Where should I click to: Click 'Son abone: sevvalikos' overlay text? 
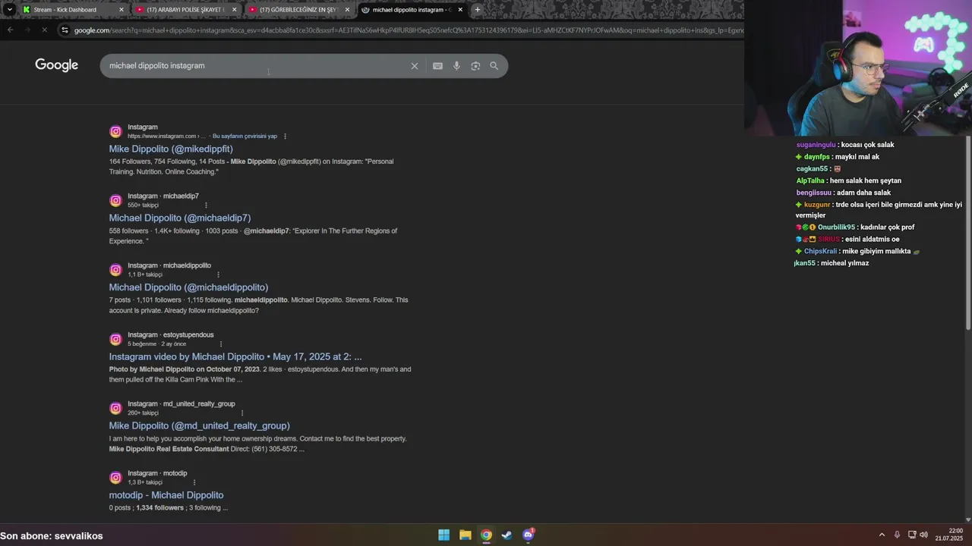click(52, 535)
